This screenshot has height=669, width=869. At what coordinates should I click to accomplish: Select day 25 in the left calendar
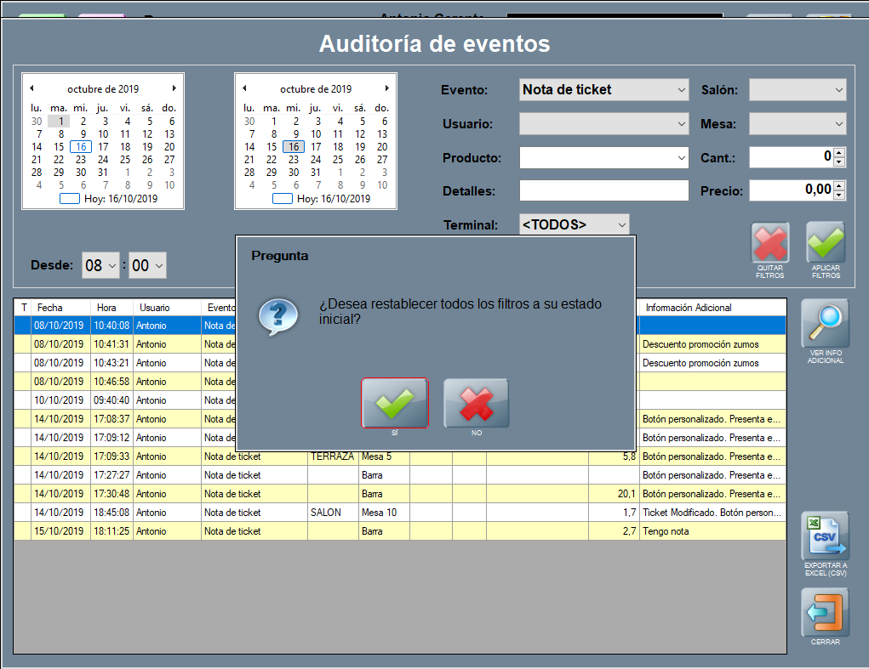click(125, 159)
